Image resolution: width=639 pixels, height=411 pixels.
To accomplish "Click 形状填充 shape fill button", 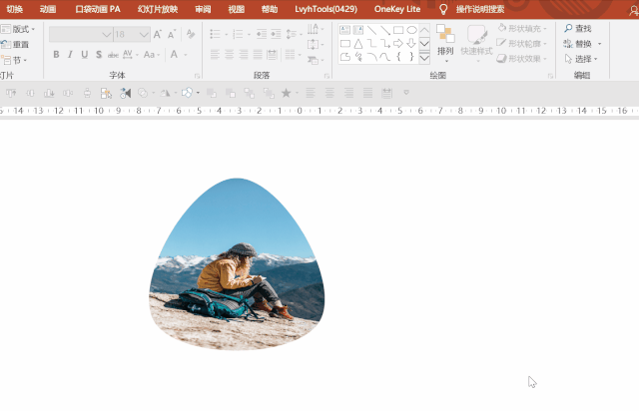I will click(x=522, y=28).
